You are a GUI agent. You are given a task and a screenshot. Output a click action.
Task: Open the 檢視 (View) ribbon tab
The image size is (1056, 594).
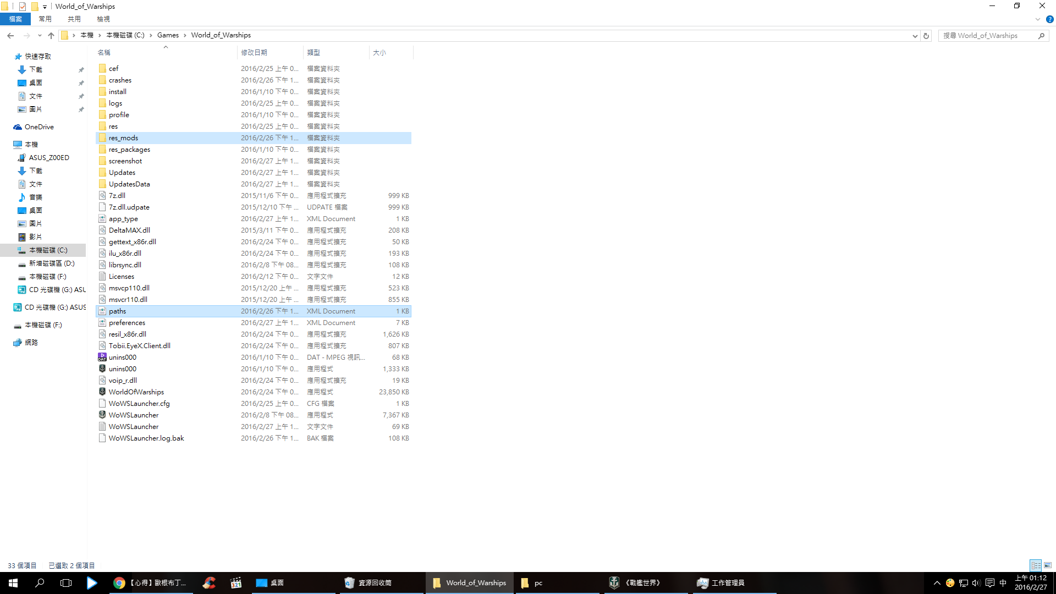pos(103,19)
